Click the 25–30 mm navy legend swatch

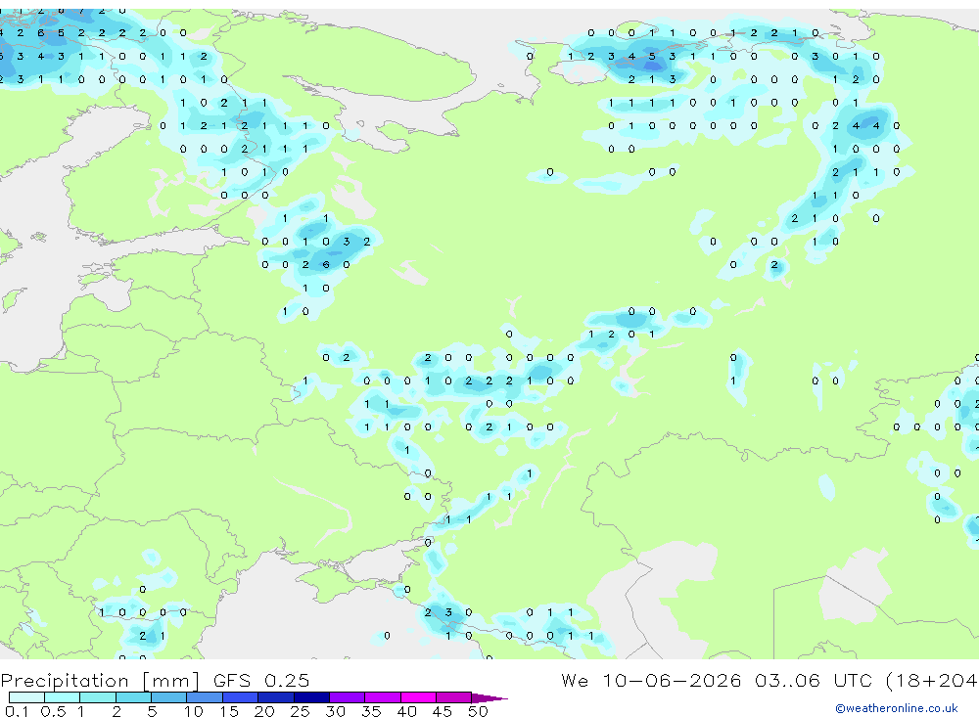[x=311, y=697]
